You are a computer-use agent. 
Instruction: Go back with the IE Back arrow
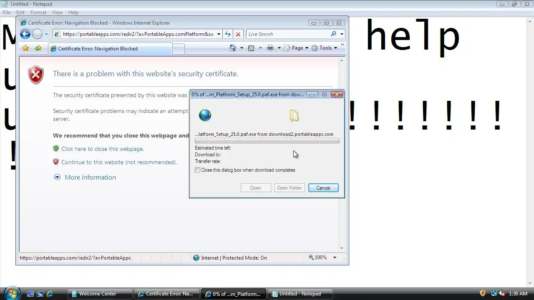25,34
